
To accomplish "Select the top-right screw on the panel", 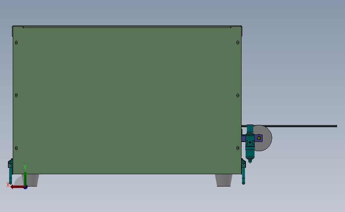I will pos(238,43).
